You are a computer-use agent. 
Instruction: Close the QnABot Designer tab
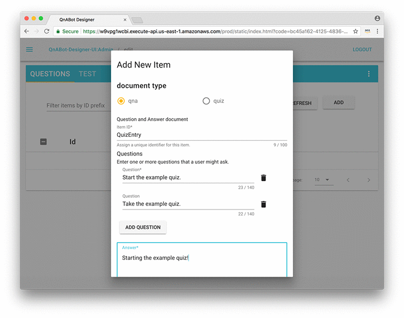coord(125,20)
